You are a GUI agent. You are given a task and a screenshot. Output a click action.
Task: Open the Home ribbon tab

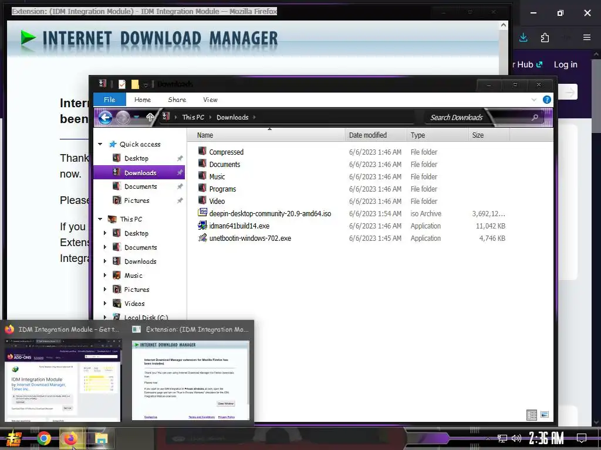143,100
